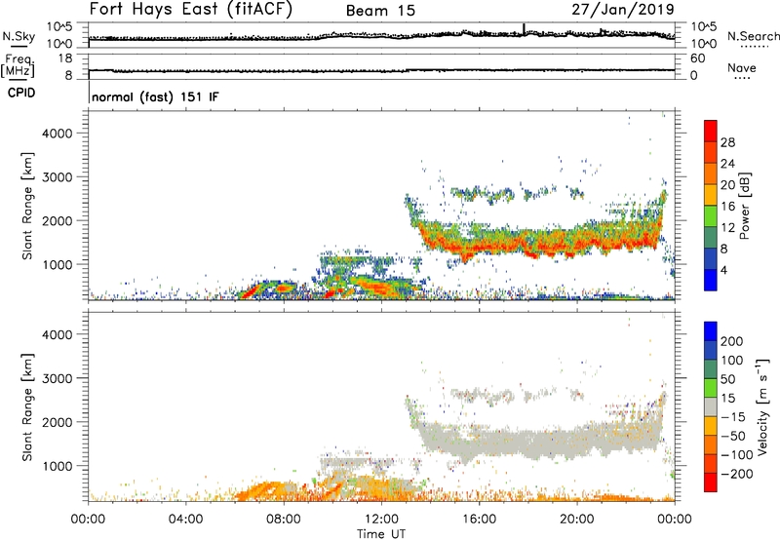
Task: Select the "Freq. [MHz]" axis label
Action: coord(19,65)
